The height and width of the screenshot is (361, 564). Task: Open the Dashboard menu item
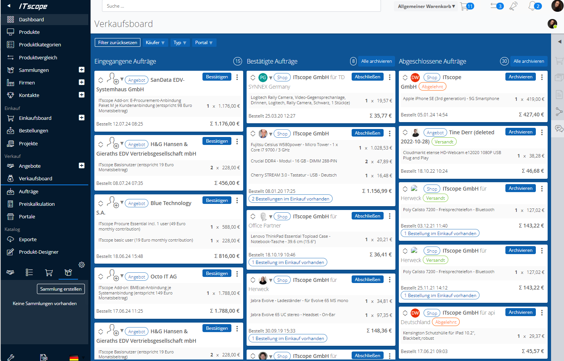[45, 19]
